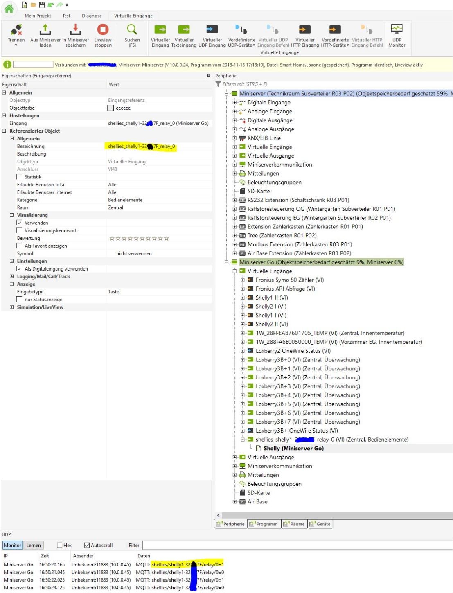453x593 pixels.
Task: Click the Lernen button in UDP panel
Action: coord(34,545)
